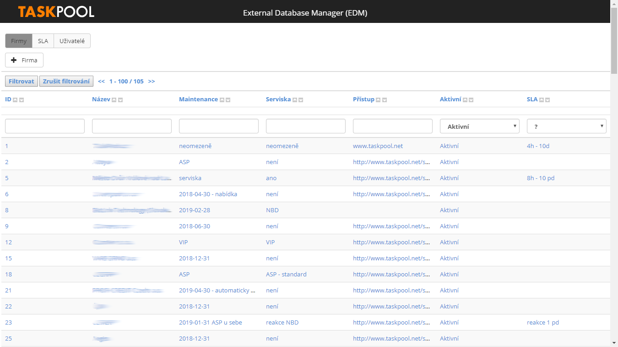The height and width of the screenshot is (347, 618).
Task: Click scrollbar up arrow
Action: (x=614, y=4)
